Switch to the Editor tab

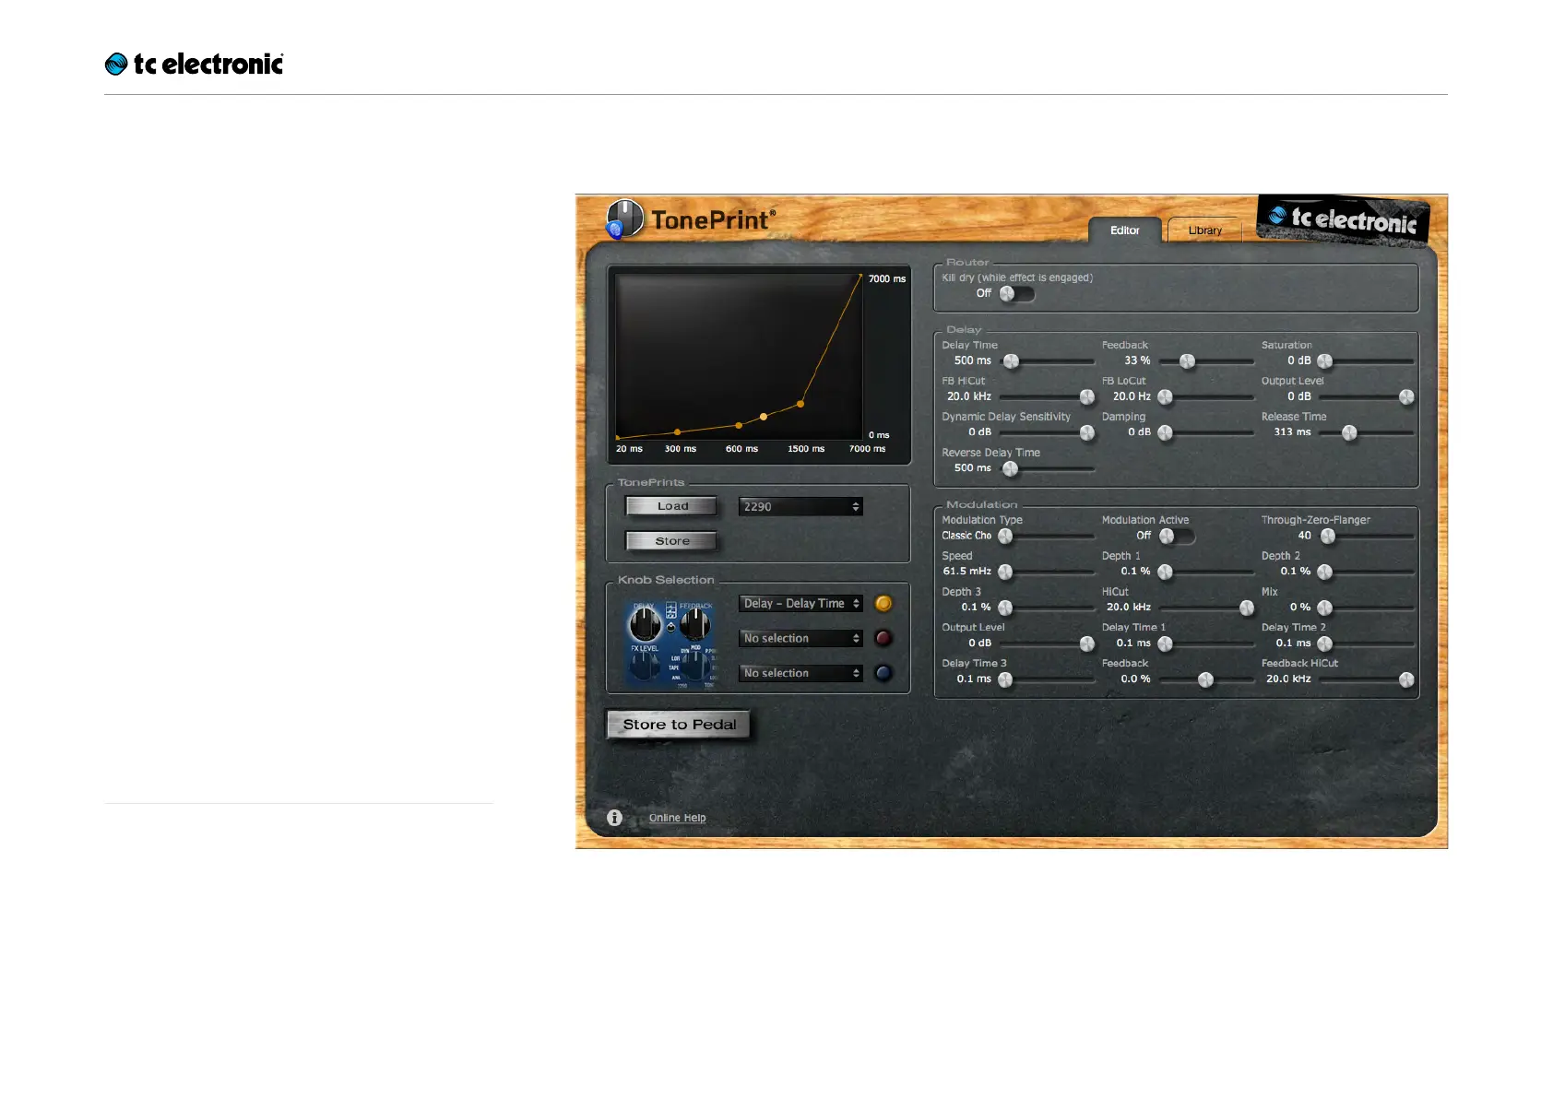pyautogui.click(x=1125, y=230)
